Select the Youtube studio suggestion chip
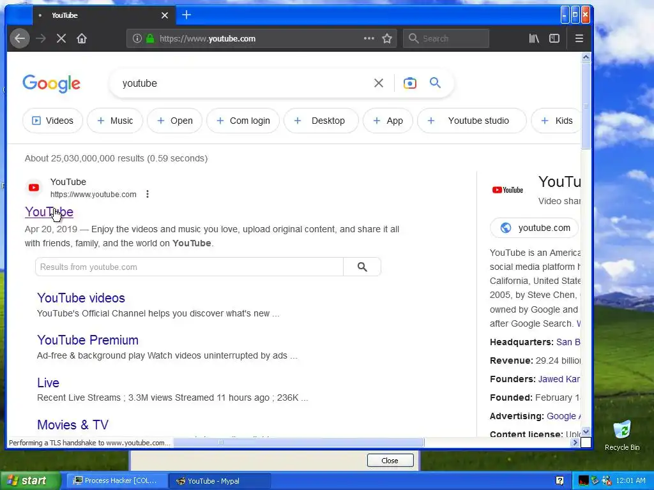This screenshot has height=490, width=654. click(x=472, y=121)
